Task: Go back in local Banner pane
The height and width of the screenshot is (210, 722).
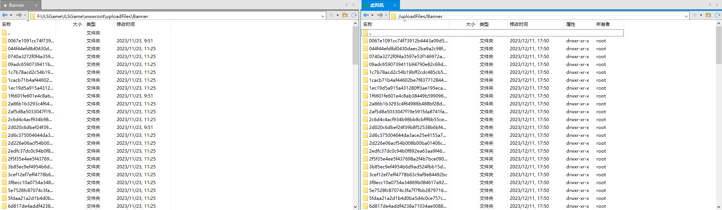Action: coord(5,15)
